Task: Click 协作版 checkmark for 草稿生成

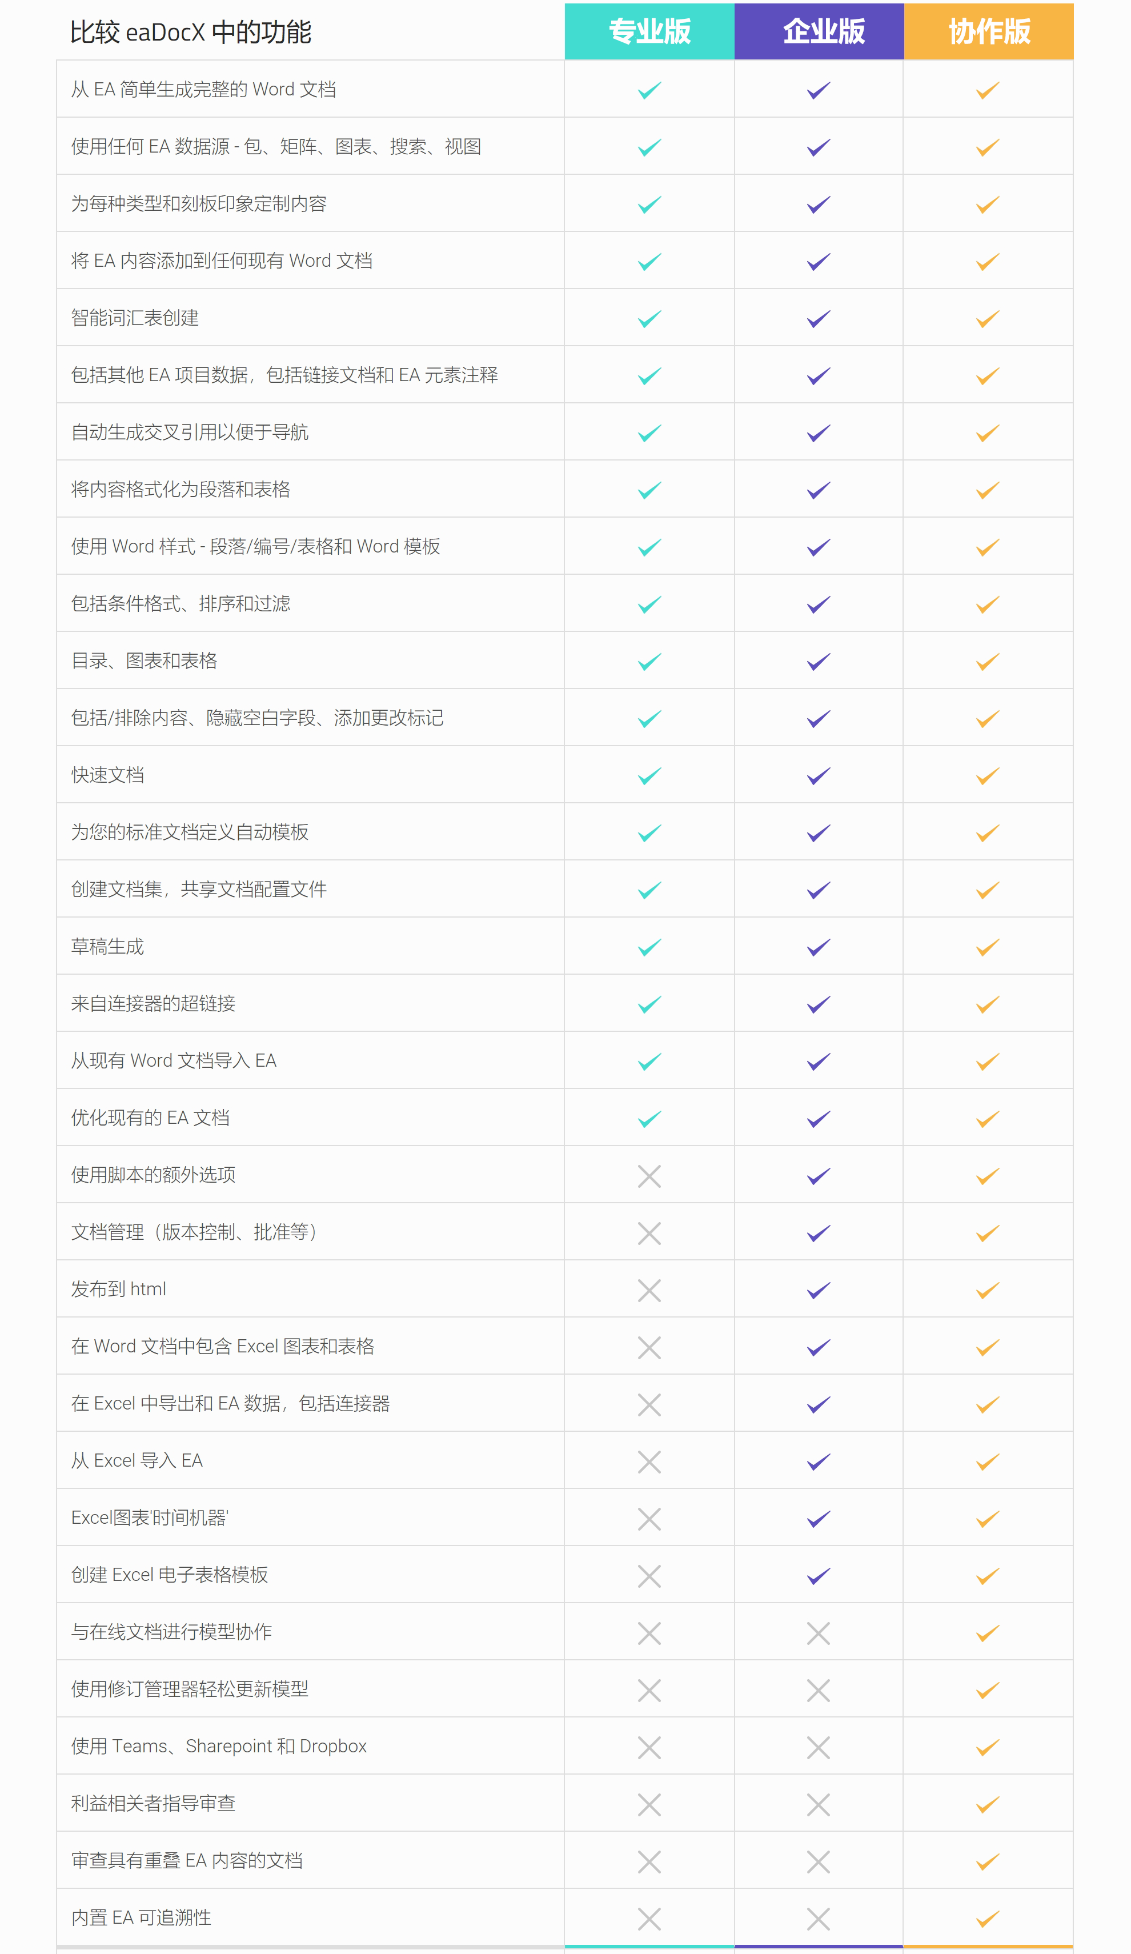Action: 988,947
